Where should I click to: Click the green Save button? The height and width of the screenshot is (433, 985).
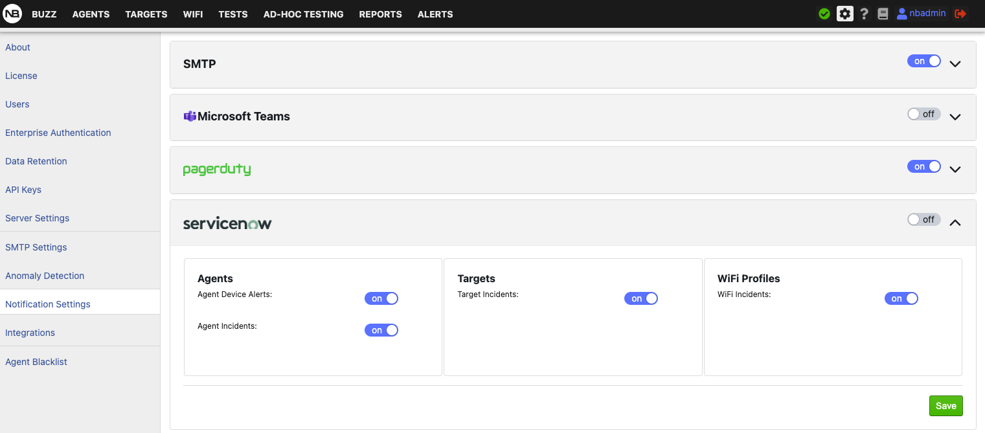946,406
